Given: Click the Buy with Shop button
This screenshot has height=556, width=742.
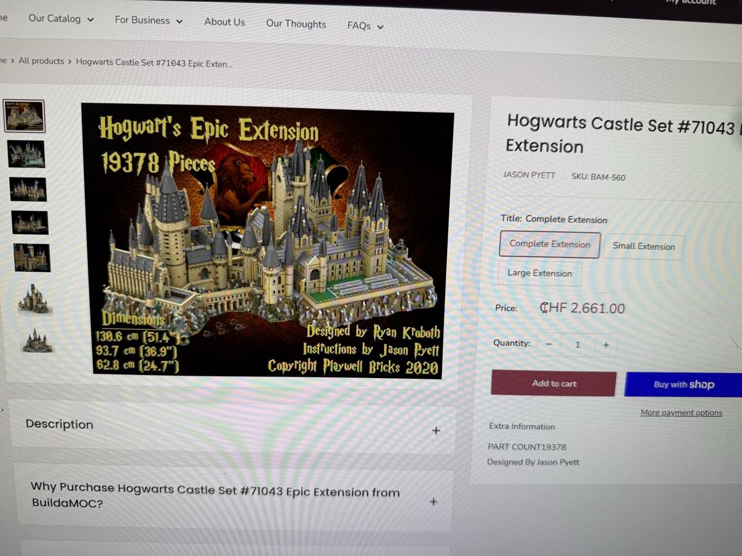Looking at the screenshot, I should [x=683, y=384].
